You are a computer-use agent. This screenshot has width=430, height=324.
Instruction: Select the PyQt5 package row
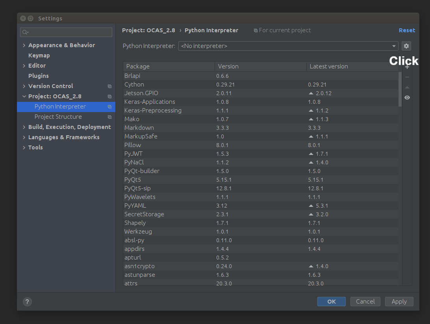point(261,180)
